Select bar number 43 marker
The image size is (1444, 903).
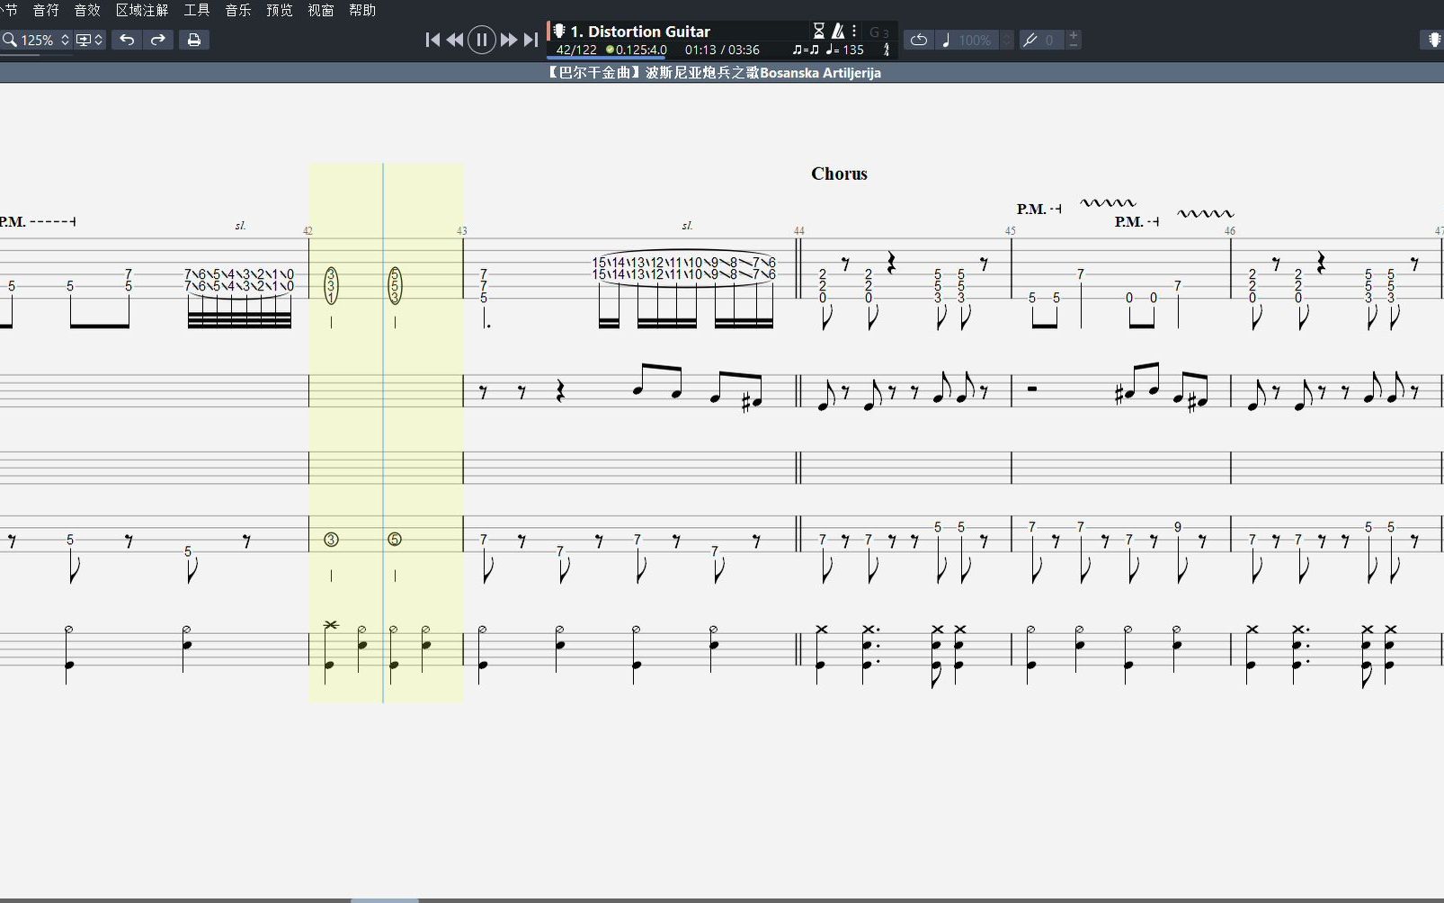461,231
